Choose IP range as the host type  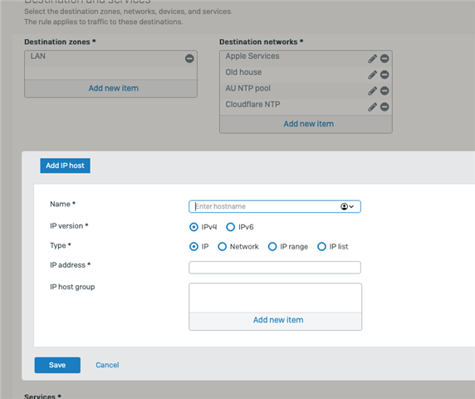(272, 247)
